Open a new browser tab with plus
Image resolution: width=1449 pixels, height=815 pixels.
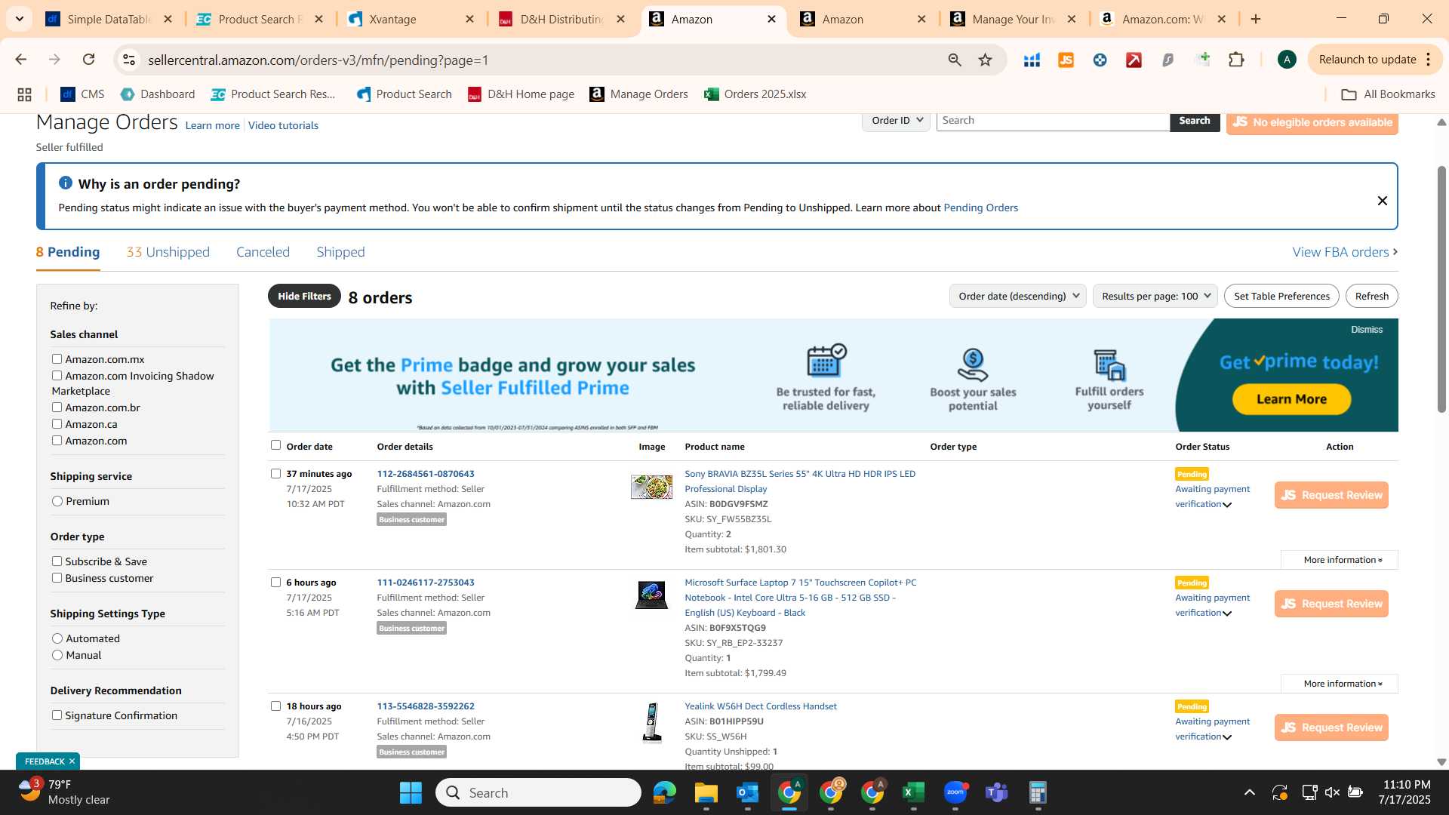(x=1256, y=19)
